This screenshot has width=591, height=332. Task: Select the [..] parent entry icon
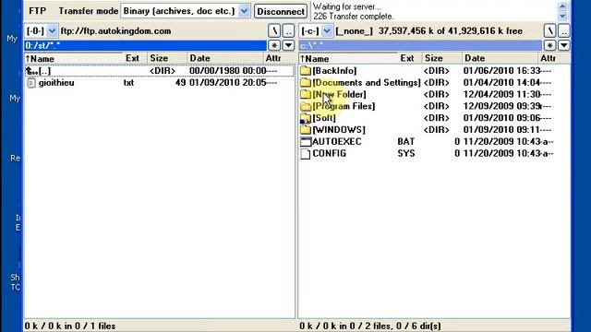[31, 71]
